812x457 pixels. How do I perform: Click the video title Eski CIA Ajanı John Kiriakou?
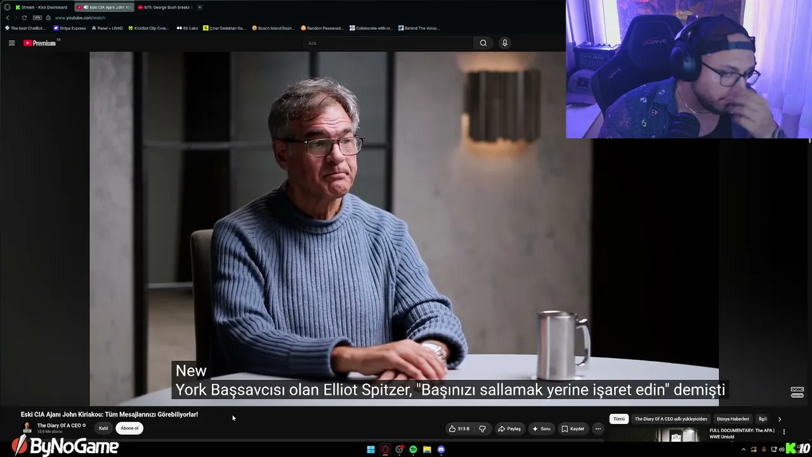(x=109, y=414)
